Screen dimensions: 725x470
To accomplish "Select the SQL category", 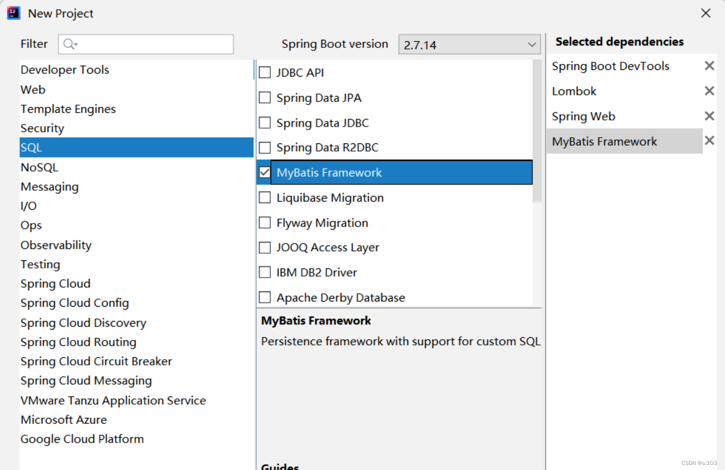I will point(136,147).
